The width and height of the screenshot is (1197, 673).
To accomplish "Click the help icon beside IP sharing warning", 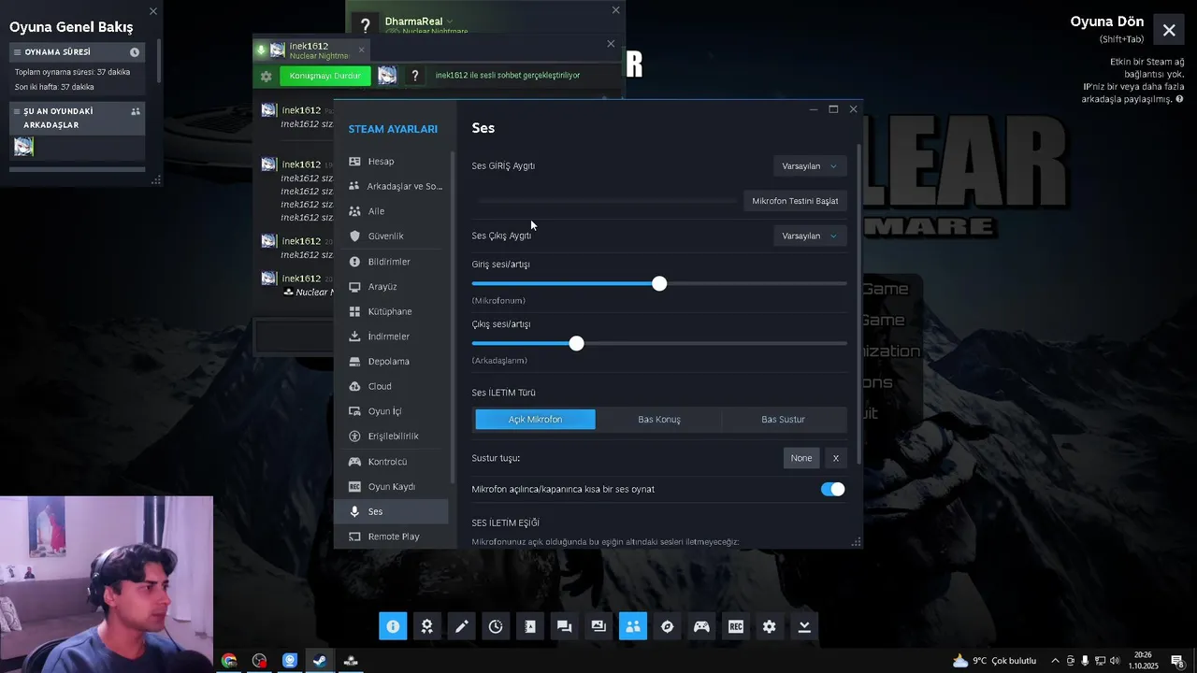I will (x=1179, y=99).
